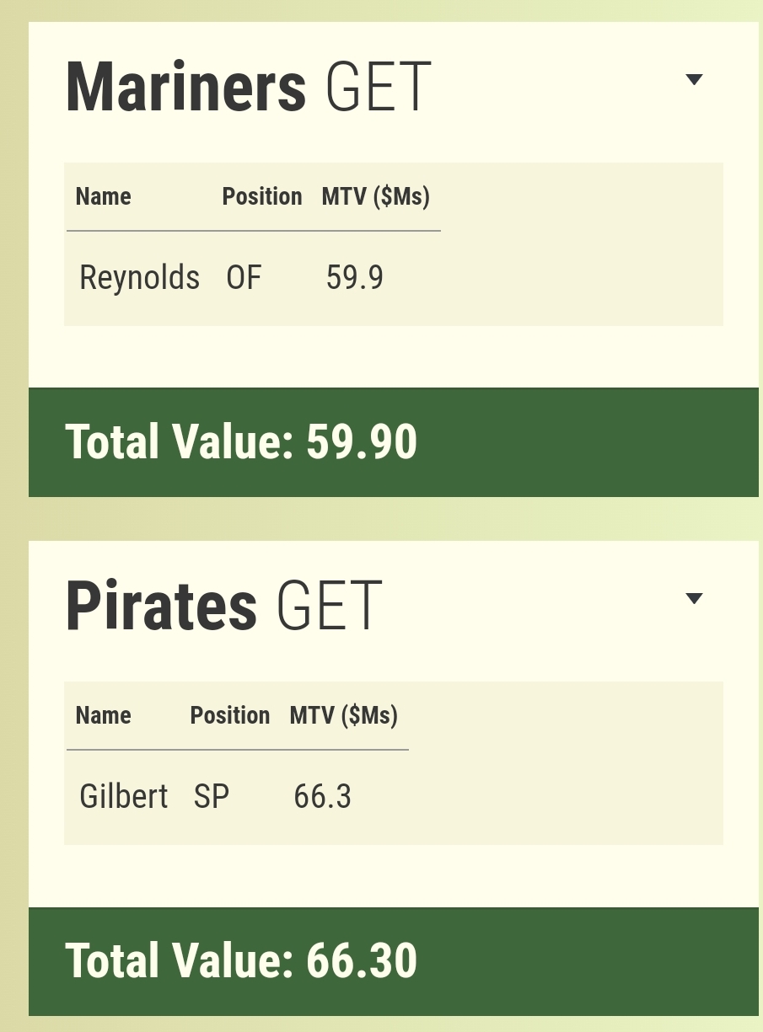Select the Reynolds player name
Image resolution: width=763 pixels, height=1032 pixels.
click(139, 277)
